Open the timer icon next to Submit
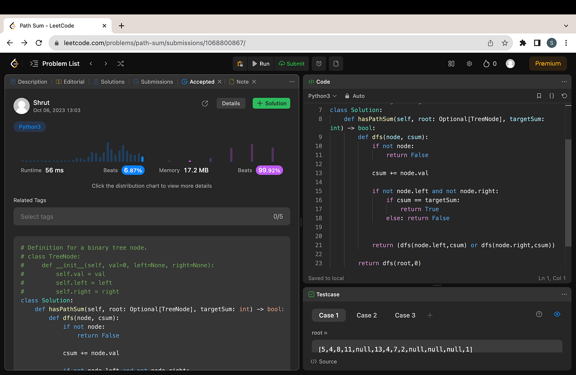The height and width of the screenshot is (375, 576). (319, 63)
